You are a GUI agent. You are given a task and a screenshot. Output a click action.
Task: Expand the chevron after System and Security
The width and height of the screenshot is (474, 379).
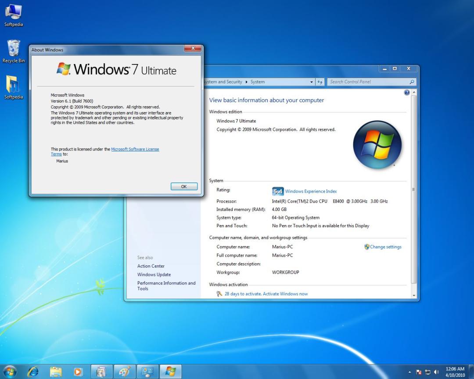click(246, 82)
